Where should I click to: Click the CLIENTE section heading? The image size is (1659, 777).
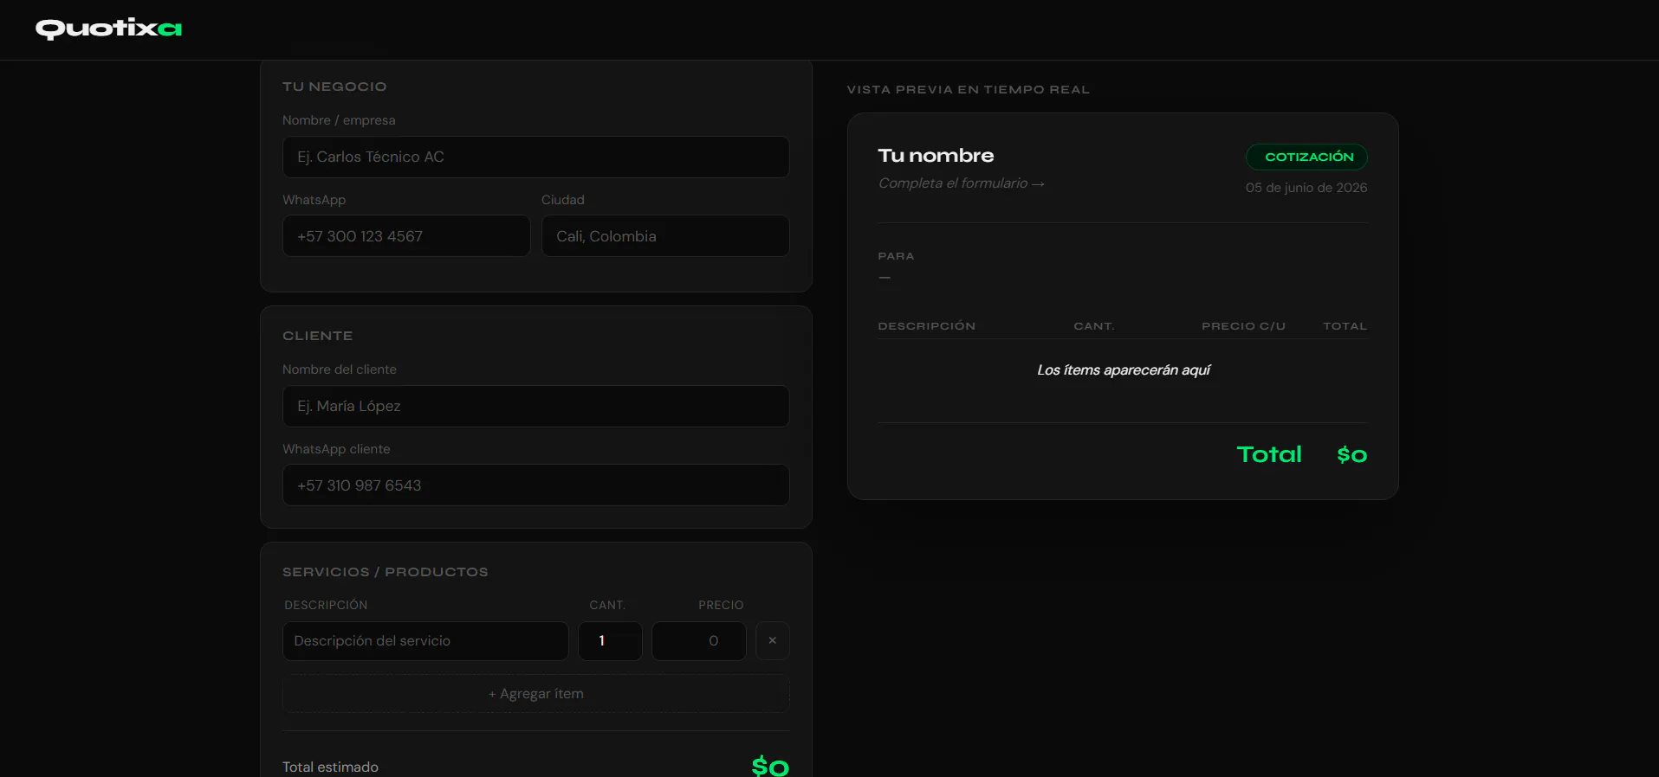(x=317, y=336)
